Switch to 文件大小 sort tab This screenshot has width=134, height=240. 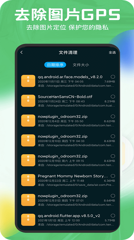(x=81, y=65)
